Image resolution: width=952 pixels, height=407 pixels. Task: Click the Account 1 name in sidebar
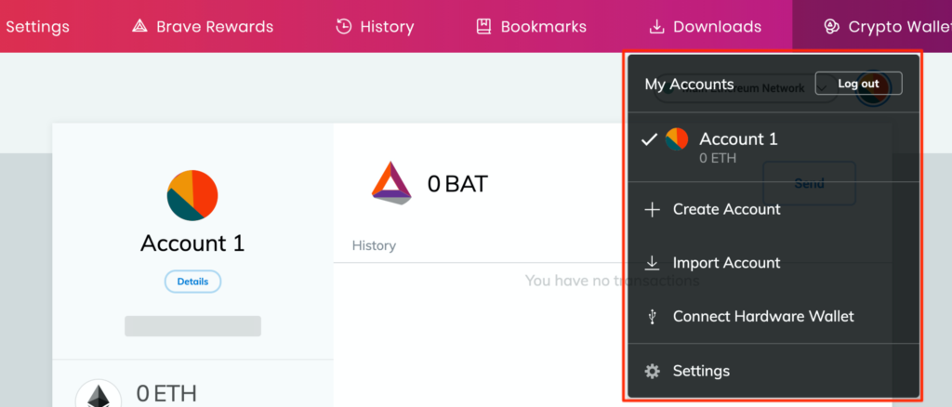click(192, 243)
